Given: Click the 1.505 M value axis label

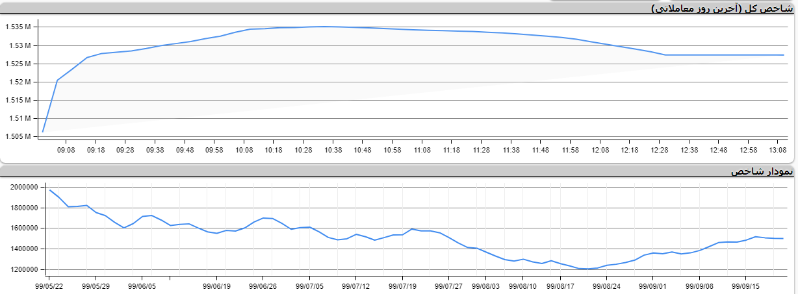Looking at the screenshot, I should 18,136.
